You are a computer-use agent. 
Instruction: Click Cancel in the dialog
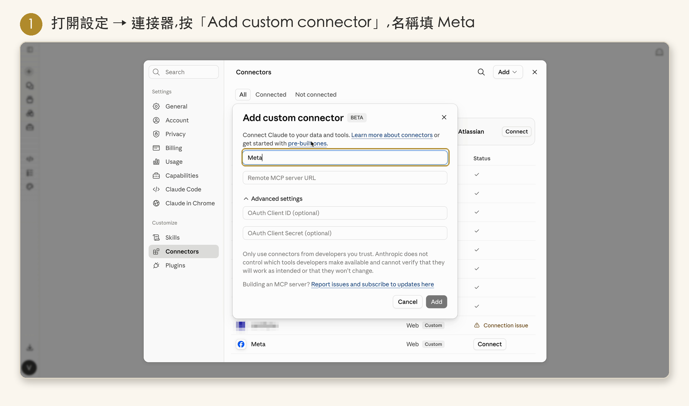point(408,302)
